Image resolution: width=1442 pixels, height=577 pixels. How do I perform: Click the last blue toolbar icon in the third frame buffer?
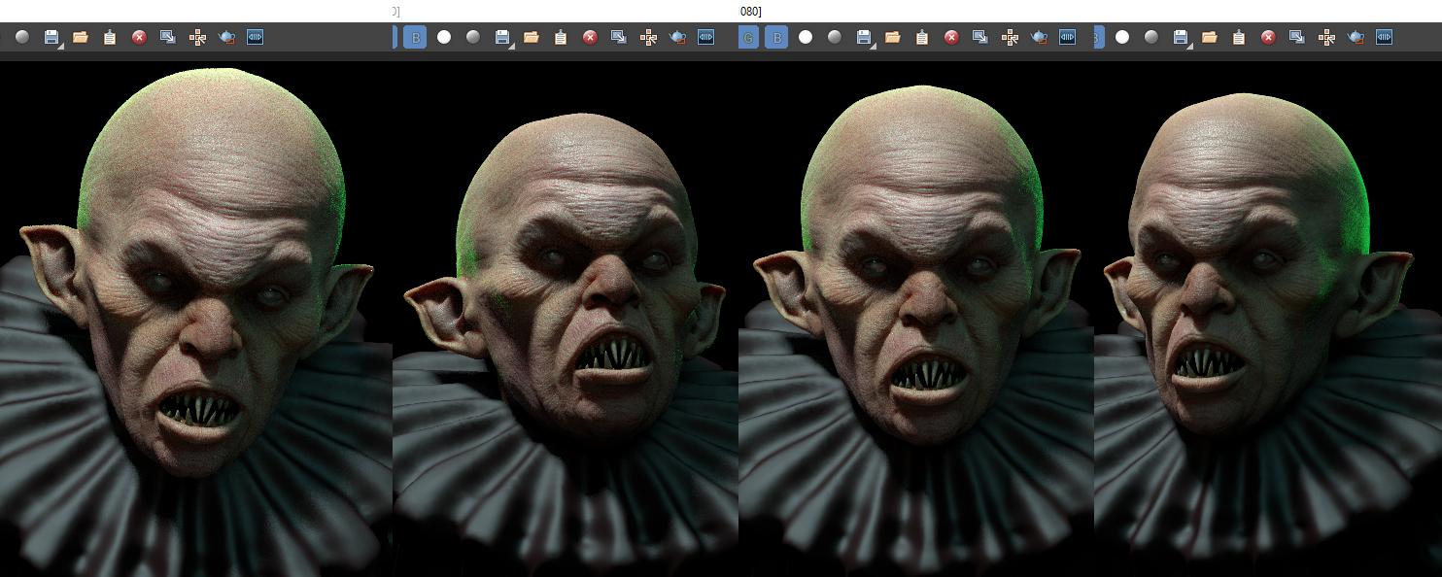[1067, 37]
